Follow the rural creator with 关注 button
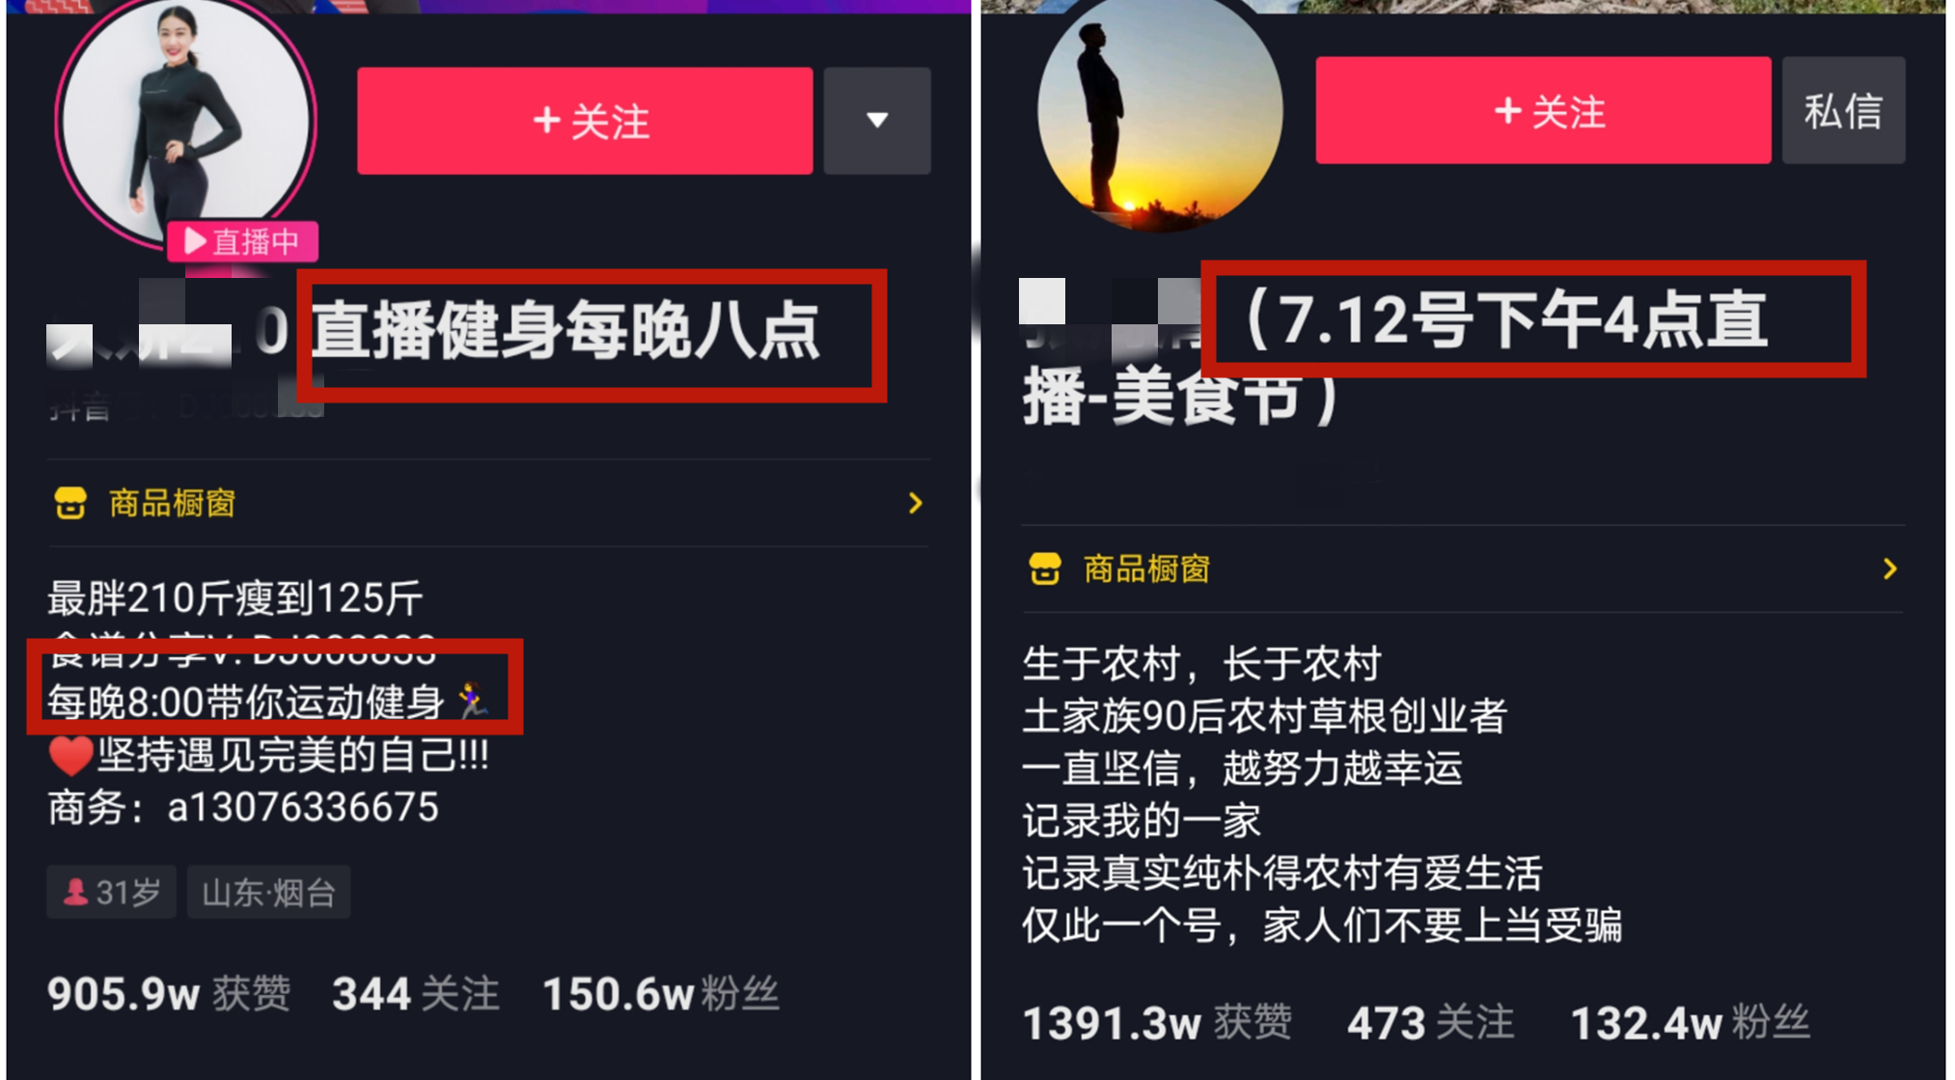 [x=1543, y=110]
